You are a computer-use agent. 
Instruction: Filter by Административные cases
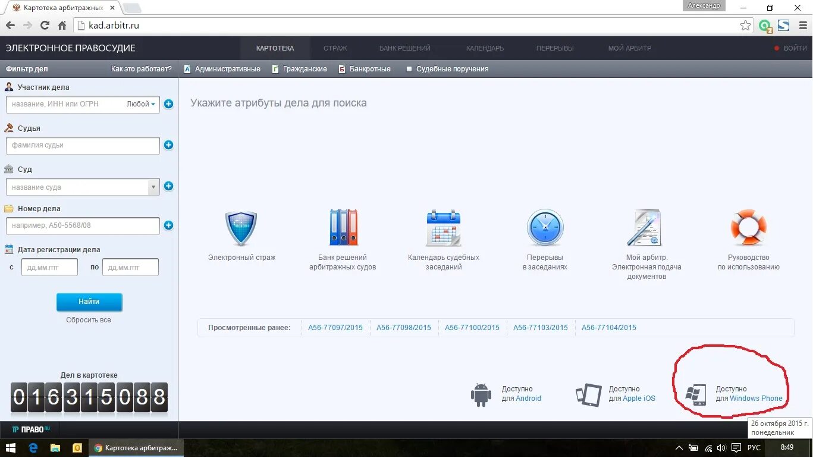pos(222,69)
